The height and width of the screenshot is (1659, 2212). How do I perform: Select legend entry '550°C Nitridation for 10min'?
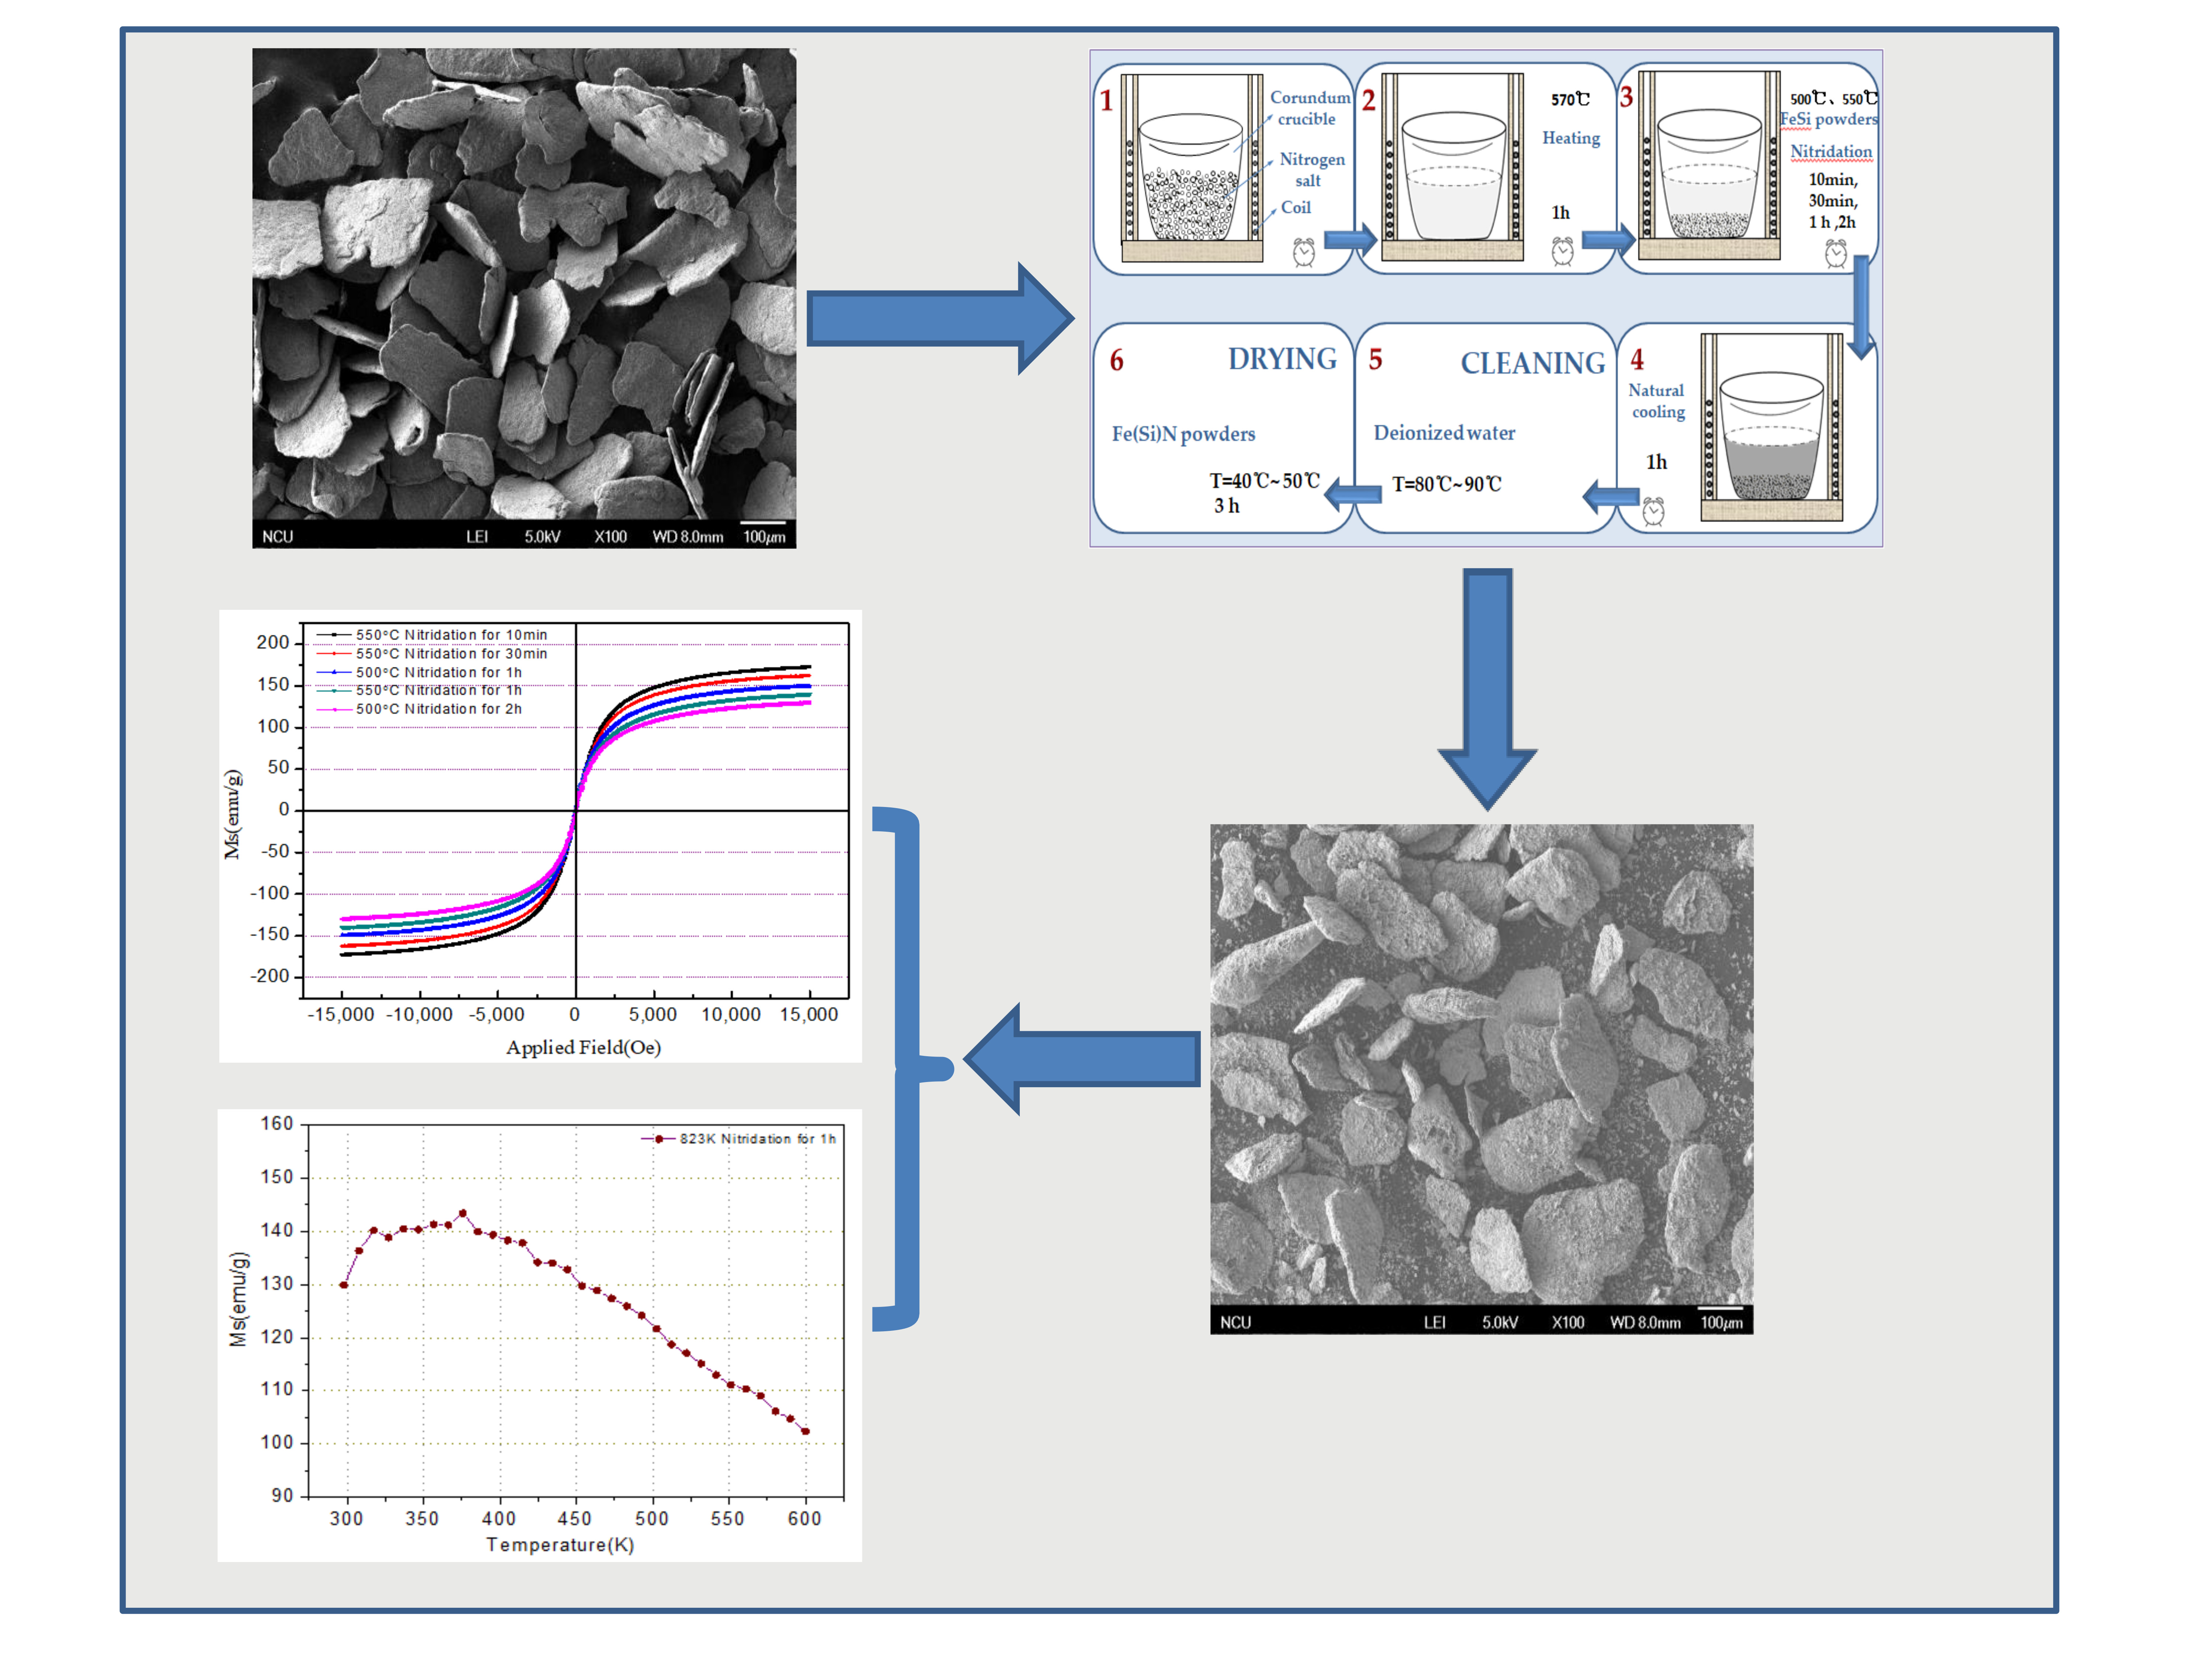432,635
